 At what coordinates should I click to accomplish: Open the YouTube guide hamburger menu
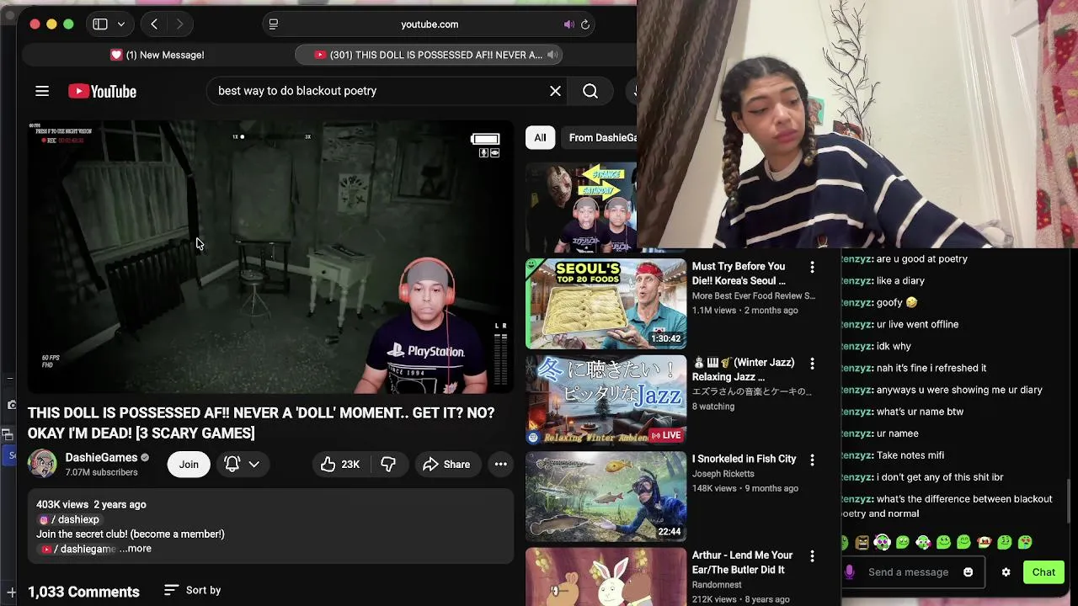coord(42,91)
